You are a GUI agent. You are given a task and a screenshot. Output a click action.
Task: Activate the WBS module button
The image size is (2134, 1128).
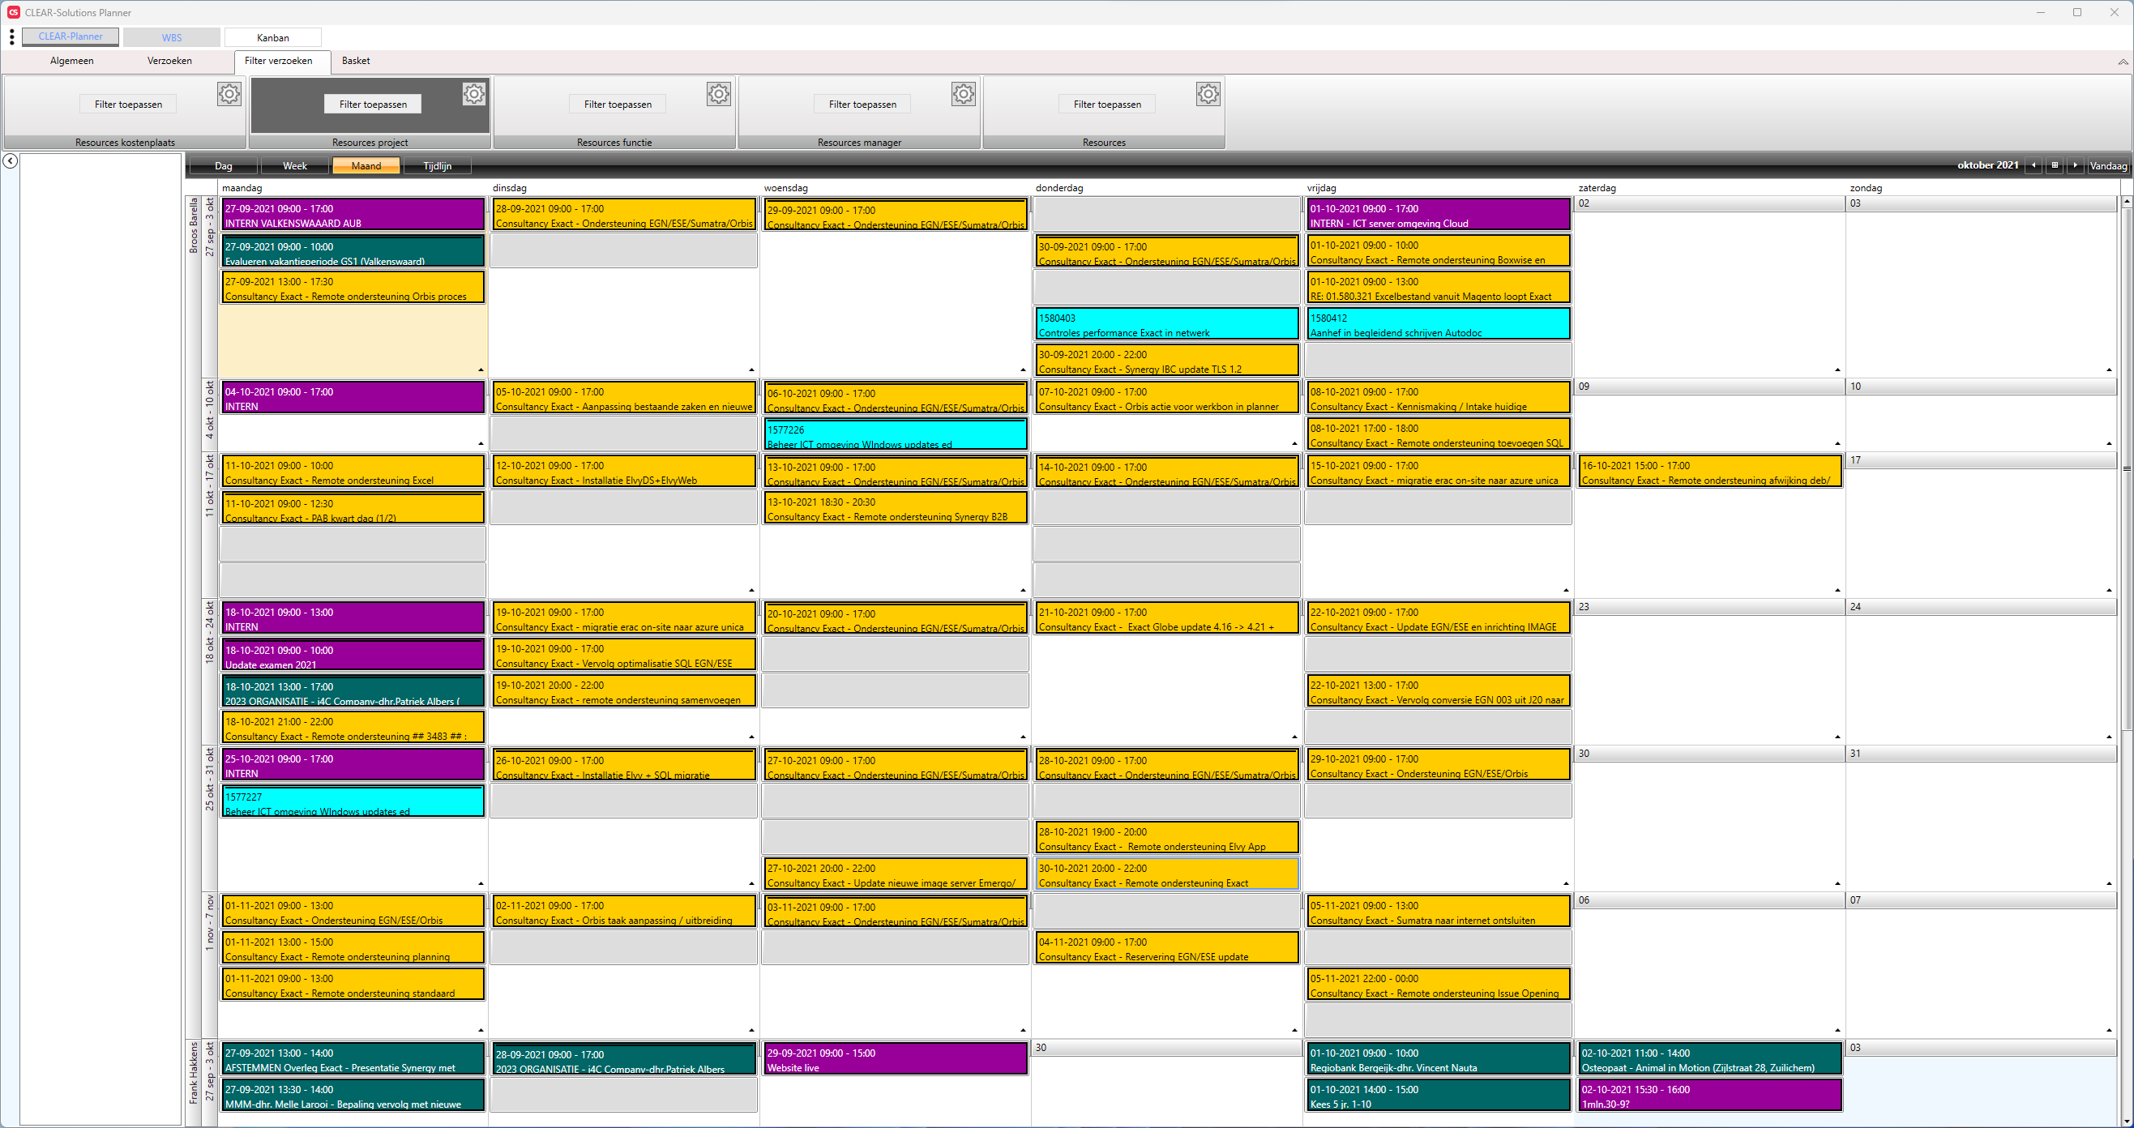[172, 37]
